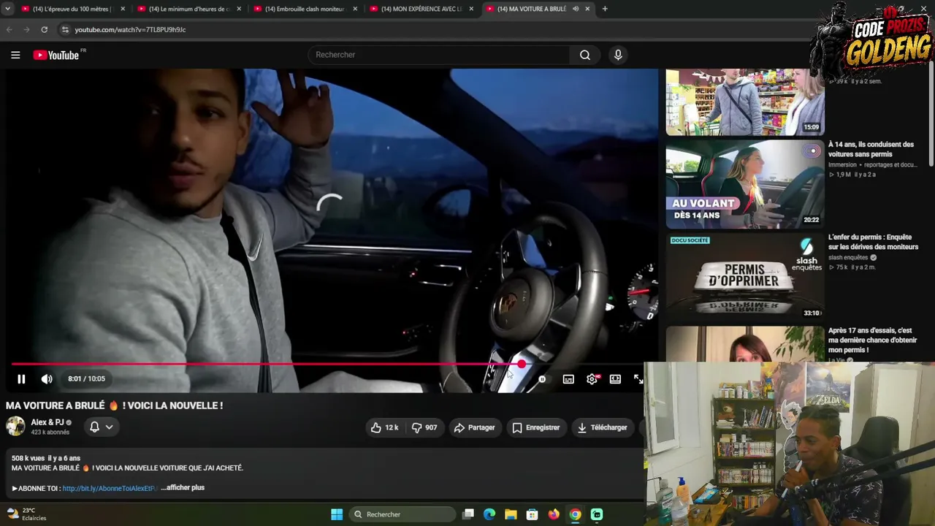935x526 pixels.
Task: Open the Alex & PJ channel avatar
Action: [x=15, y=427]
